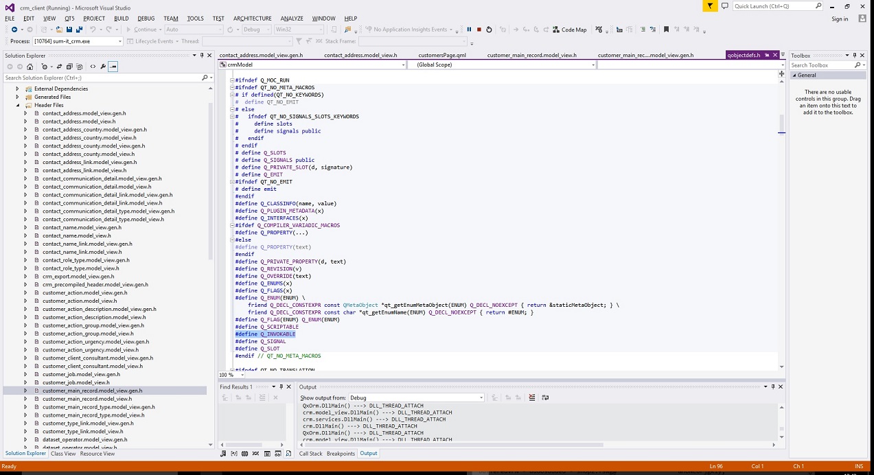This screenshot has width=874, height=475.
Task: Toggle Preview Selected Items in Solution Explorer
Action: pos(113,67)
